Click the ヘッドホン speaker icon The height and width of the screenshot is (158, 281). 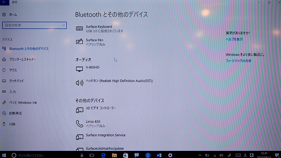pos(80,83)
